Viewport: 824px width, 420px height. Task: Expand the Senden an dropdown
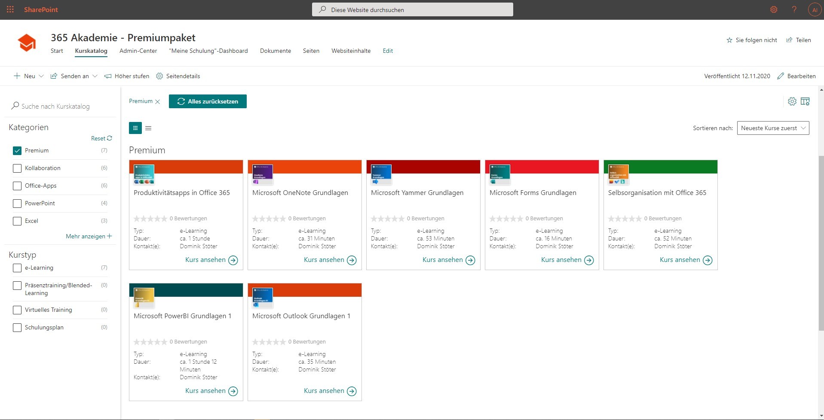[x=95, y=76]
